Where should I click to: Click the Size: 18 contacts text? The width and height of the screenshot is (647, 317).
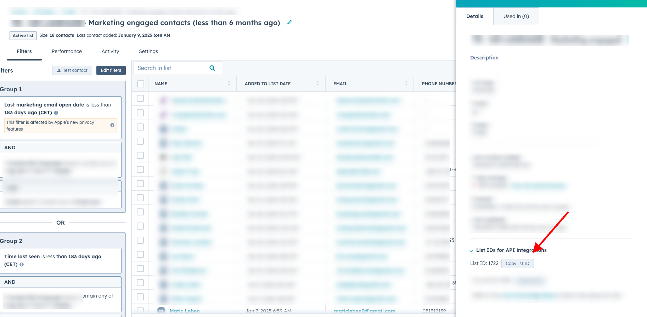click(x=57, y=35)
